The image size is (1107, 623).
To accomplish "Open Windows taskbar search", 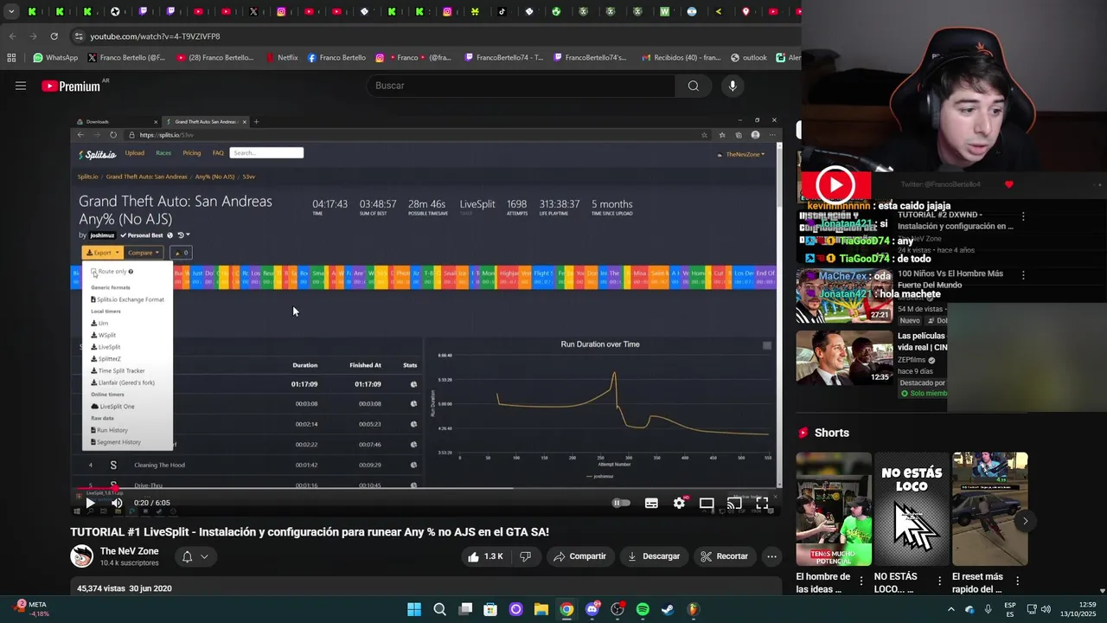I will tap(439, 609).
